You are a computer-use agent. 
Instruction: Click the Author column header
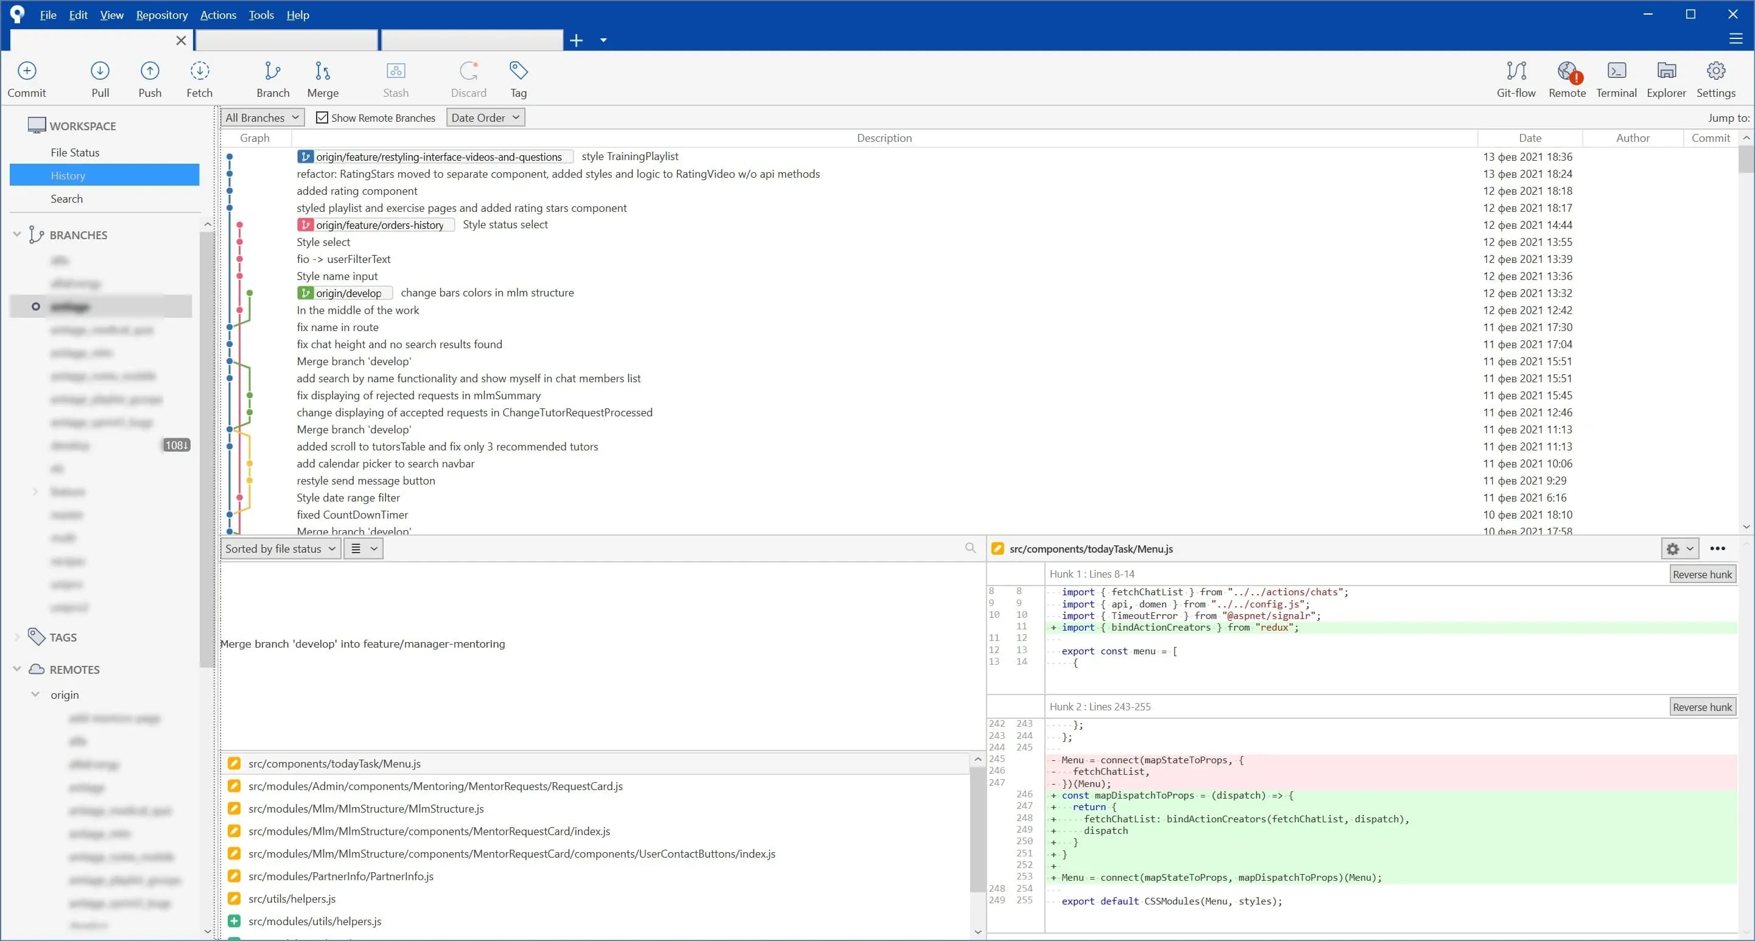[x=1633, y=138]
